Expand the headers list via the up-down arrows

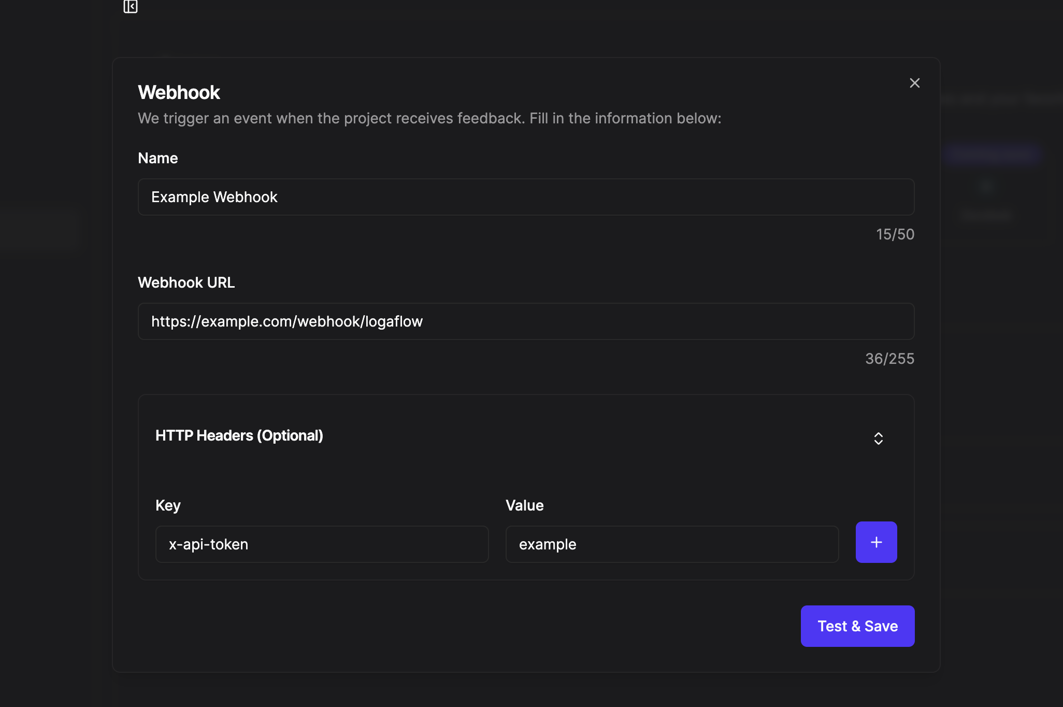click(879, 439)
